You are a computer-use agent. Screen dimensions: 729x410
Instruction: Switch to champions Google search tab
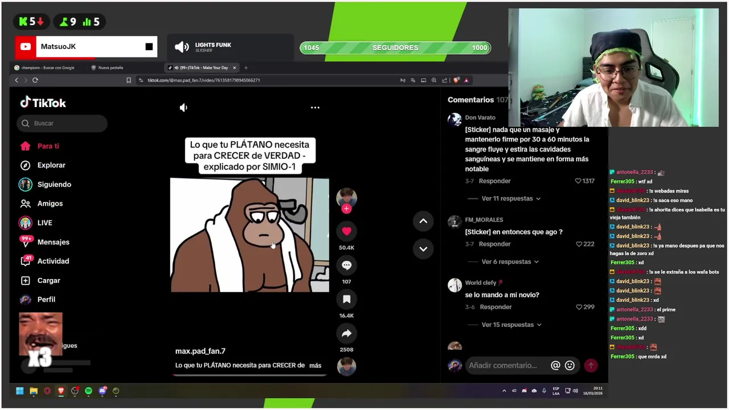(x=48, y=68)
